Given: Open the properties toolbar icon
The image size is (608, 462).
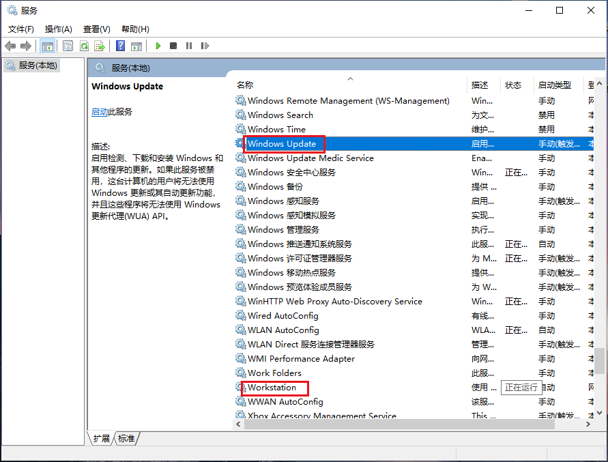Looking at the screenshot, I should [68, 46].
